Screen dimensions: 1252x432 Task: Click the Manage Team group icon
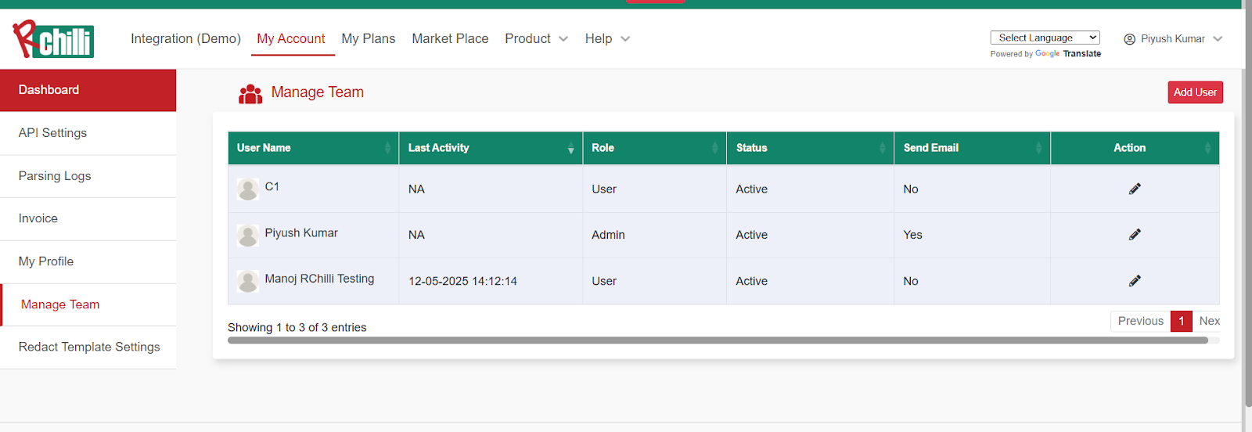click(x=250, y=94)
